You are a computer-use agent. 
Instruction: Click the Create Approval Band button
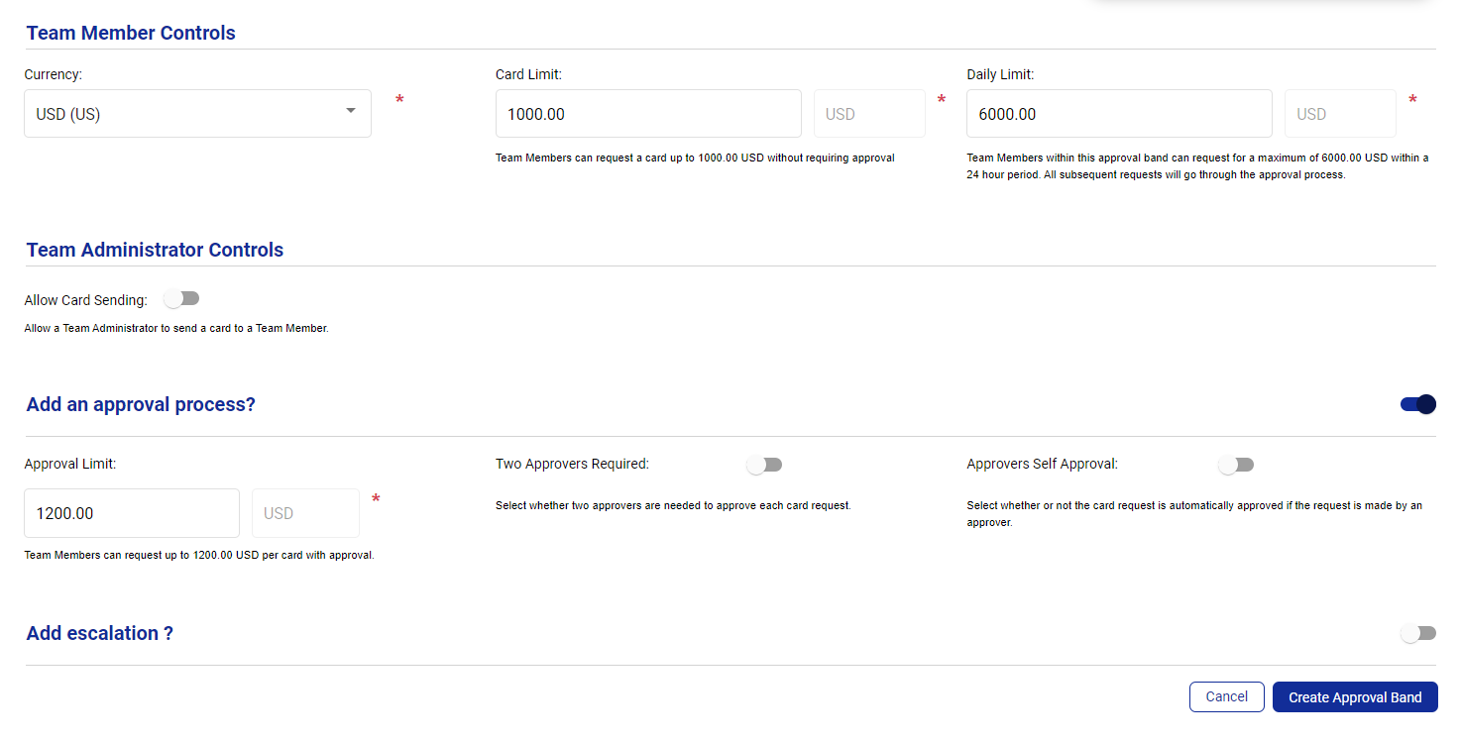(1355, 696)
